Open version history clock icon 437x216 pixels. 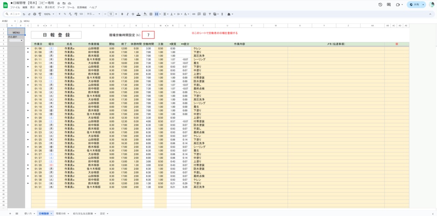coord(380,5)
